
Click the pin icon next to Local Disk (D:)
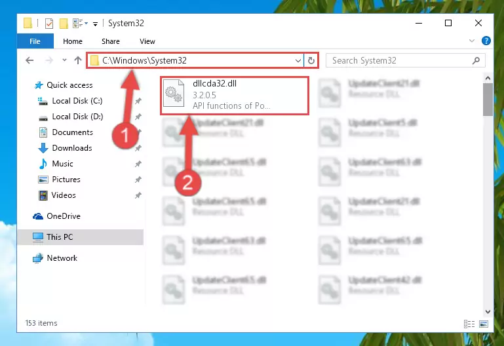coord(138,117)
